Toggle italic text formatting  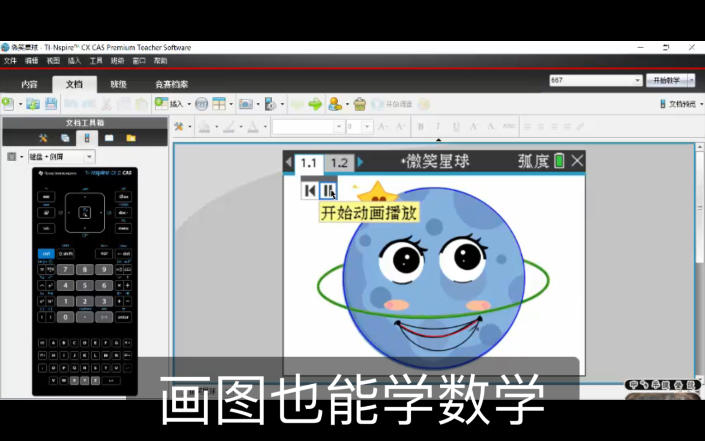438,127
